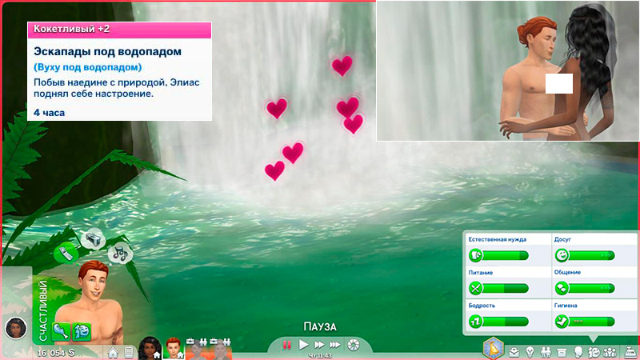This screenshot has height=360, width=640.
Task: Click the Счастливый mood label
Action: [x=43, y=311]
